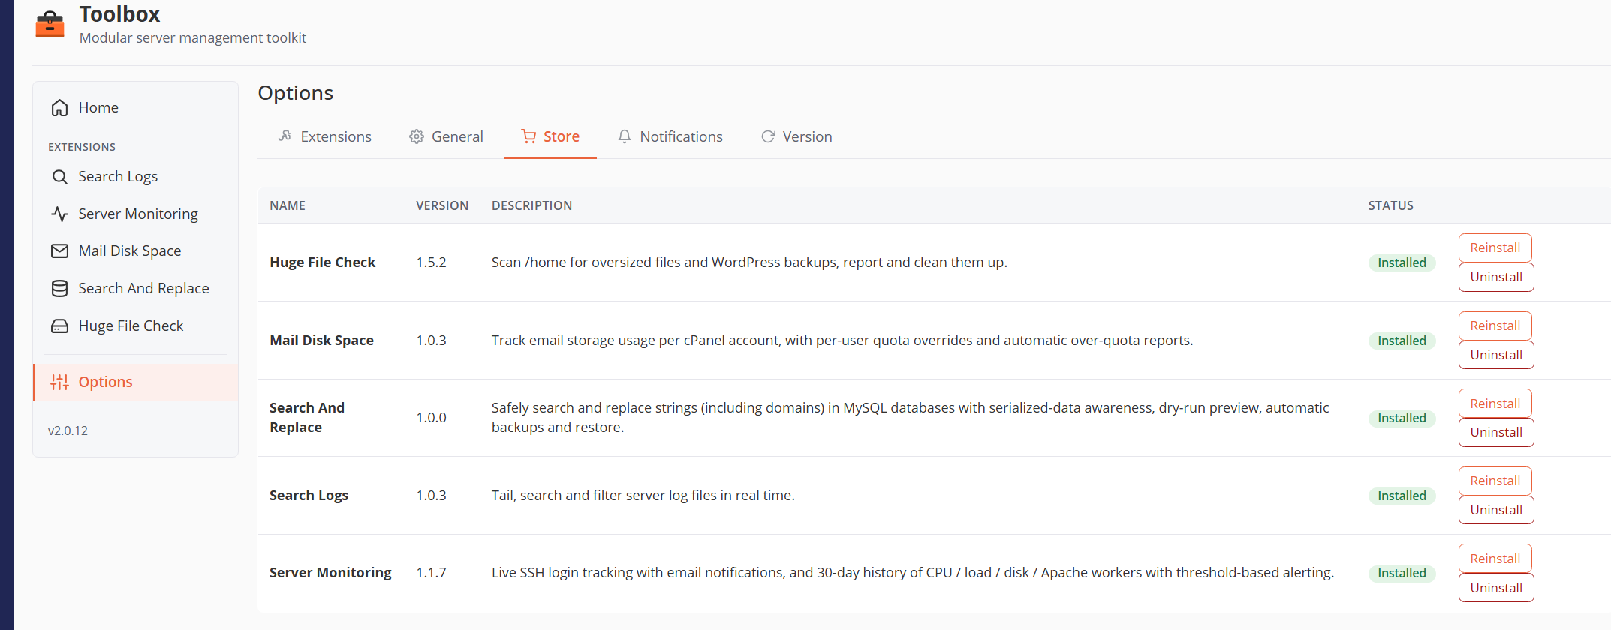Select the Store tab
1611x630 pixels.
pos(550,136)
